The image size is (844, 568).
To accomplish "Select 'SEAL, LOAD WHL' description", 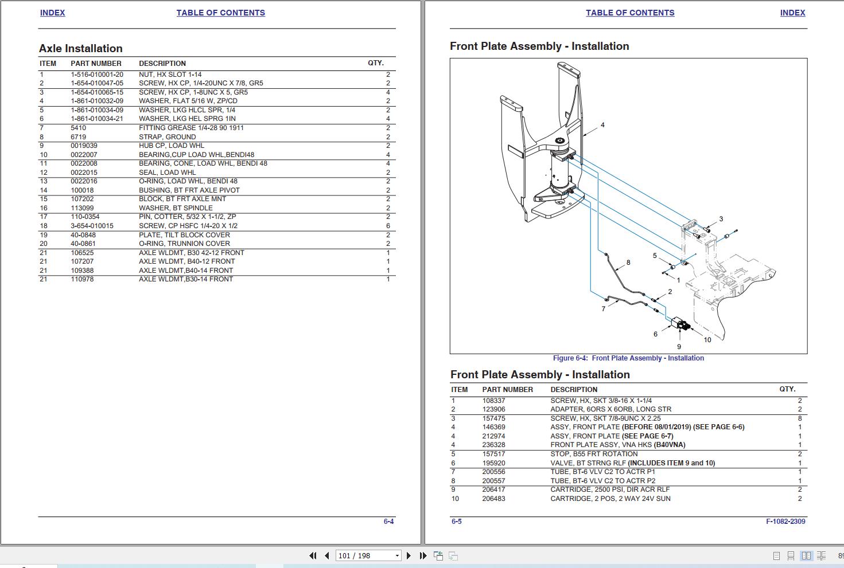I will click(168, 173).
